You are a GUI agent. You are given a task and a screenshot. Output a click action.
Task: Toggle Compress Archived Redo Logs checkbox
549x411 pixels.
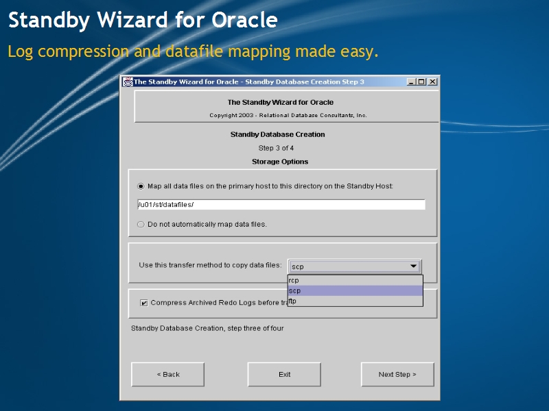coord(144,303)
